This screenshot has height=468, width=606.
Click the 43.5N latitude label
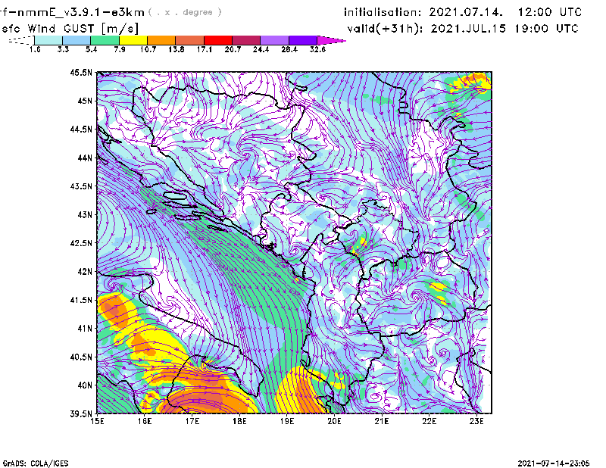(81, 186)
